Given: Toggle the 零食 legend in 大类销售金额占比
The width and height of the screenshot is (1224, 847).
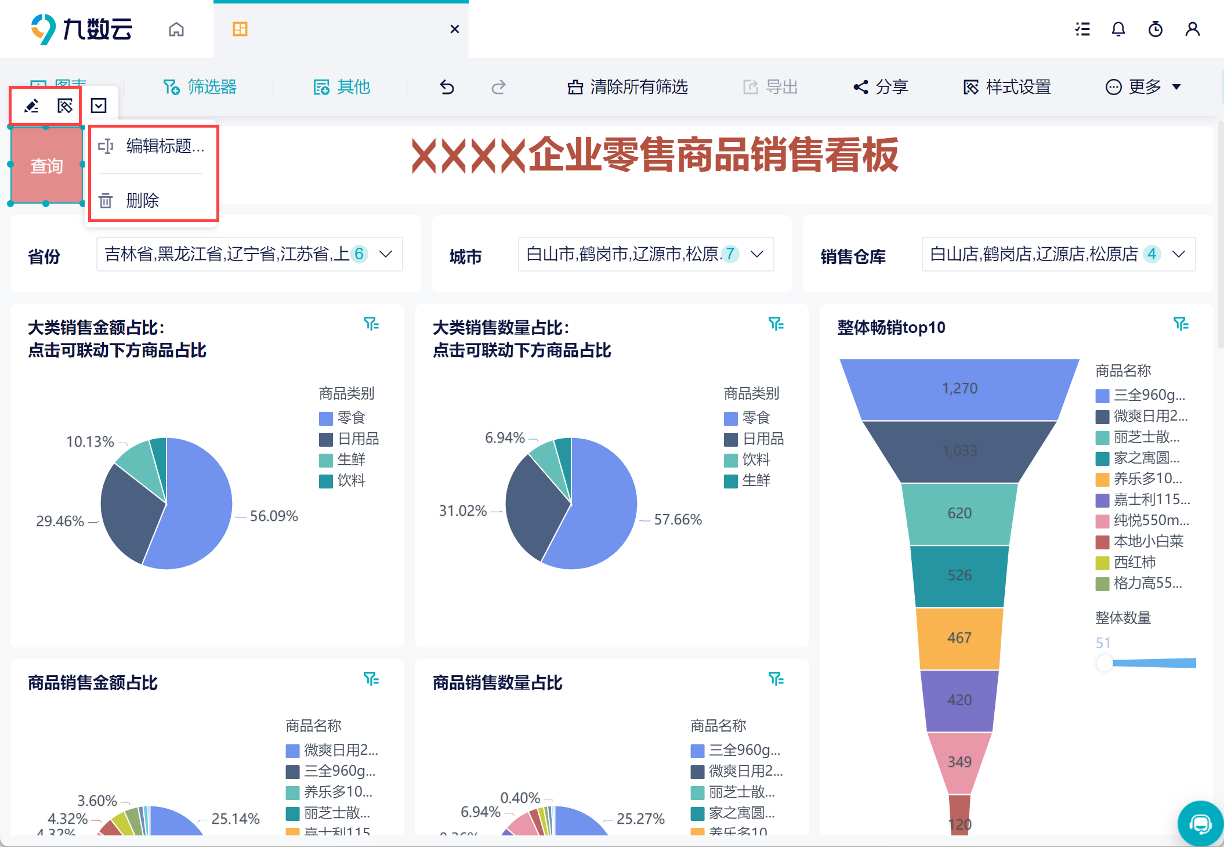Looking at the screenshot, I should (342, 418).
